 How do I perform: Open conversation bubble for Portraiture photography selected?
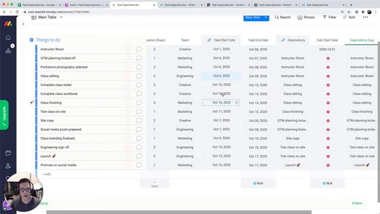[139, 67]
